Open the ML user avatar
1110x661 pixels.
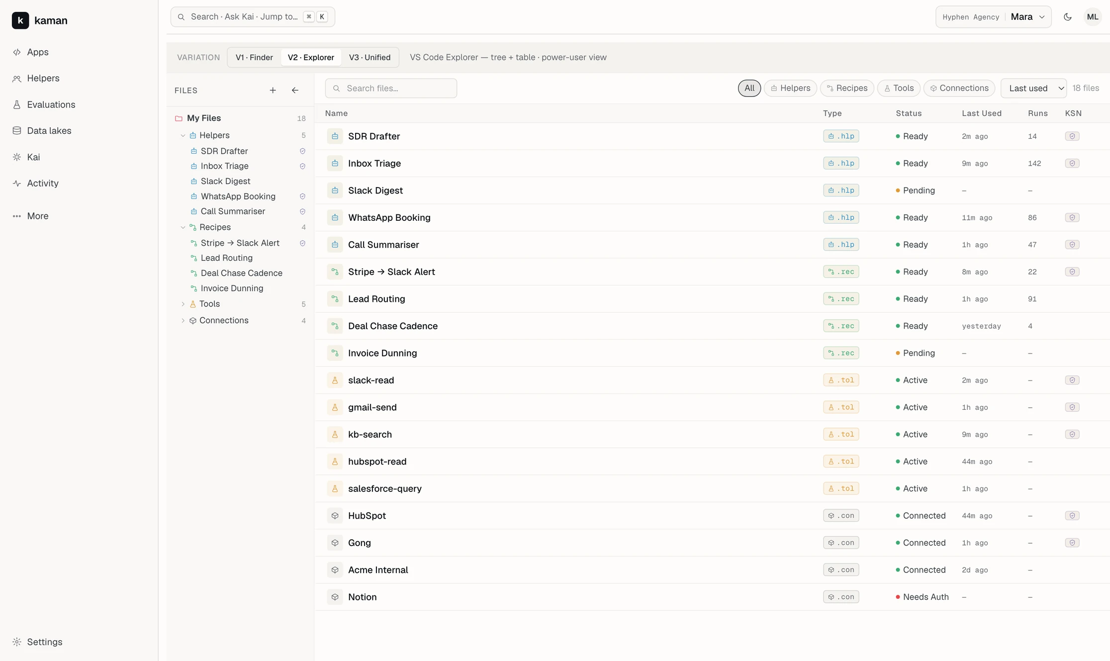pyautogui.click(x=1093, y=17)
